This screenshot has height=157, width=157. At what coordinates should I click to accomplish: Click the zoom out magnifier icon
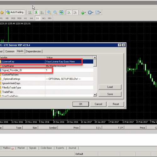[55, 12]
